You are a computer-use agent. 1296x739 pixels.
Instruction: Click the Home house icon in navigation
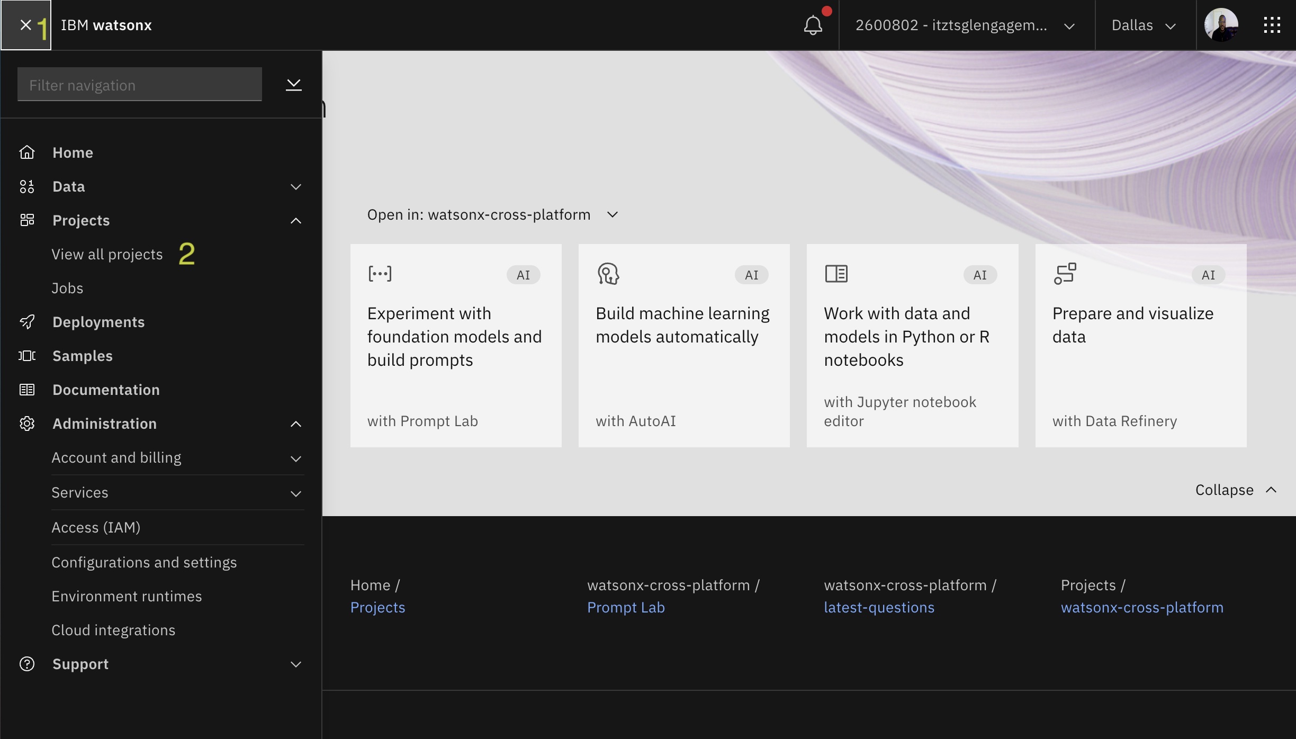coord(27,152)
